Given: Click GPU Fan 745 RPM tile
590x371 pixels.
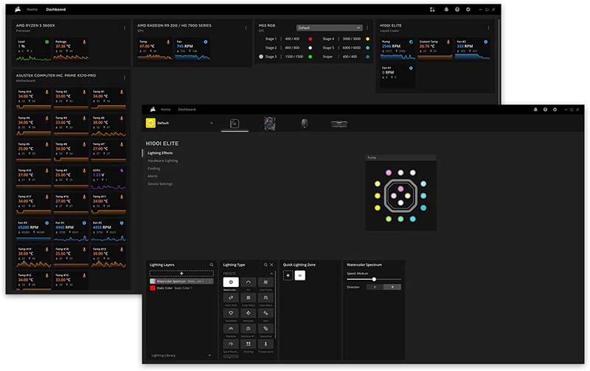Looking at the screenshot, I should 192,49.
